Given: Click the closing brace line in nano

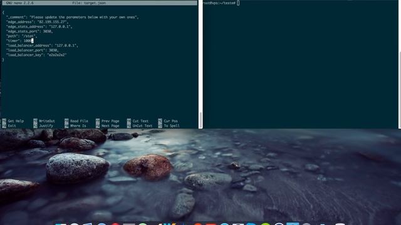Looking at the screenshot, I should [3, 60].
